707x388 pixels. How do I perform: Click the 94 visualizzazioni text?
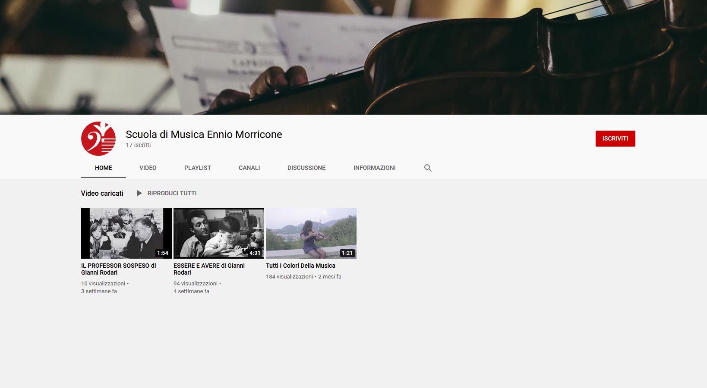[x=196, y=283]
